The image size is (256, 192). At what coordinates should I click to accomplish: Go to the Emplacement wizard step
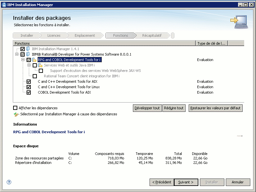(85, 35)
